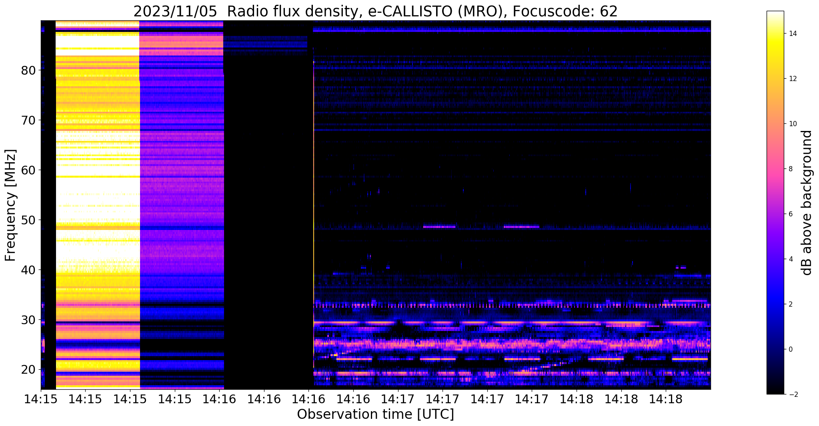Click the 8 tick on the colorbar
The width and height of the screenshot is (819, 426).
(x=790, y=169)
